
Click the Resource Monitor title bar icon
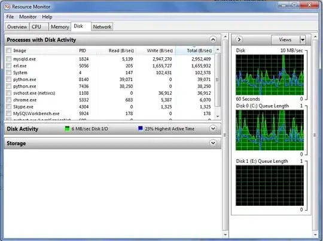(7, 7)
